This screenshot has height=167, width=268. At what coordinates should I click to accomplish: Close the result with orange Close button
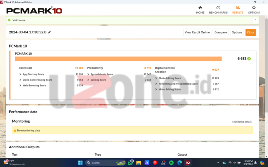[x=251, y=32]
